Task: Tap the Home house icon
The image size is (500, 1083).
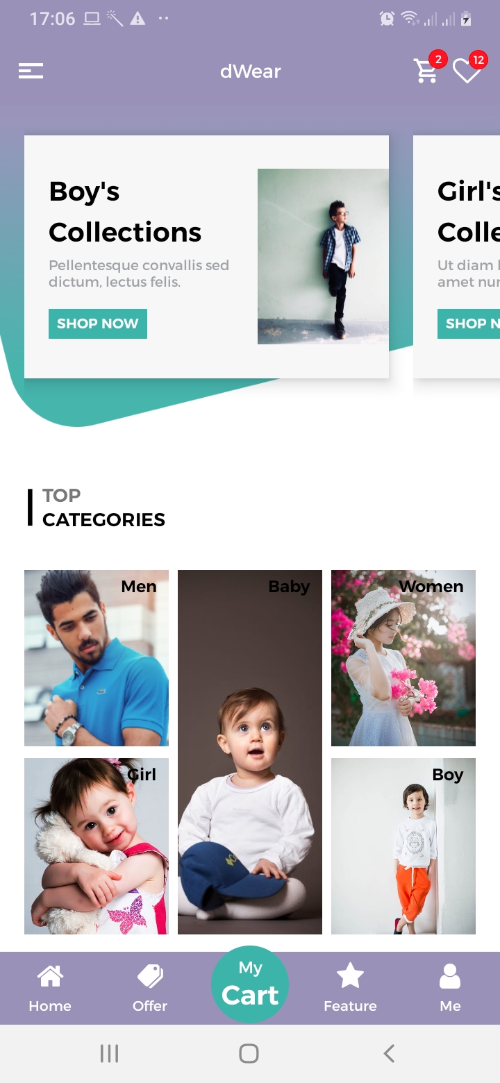Action: pyautogui.click(x=50, y=976)
